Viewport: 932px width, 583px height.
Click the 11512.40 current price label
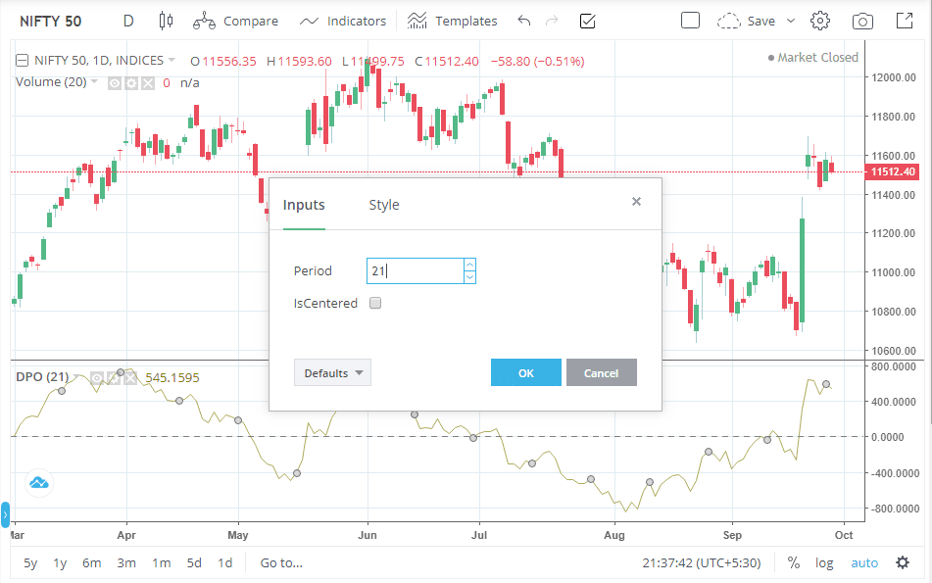[893, 171]
